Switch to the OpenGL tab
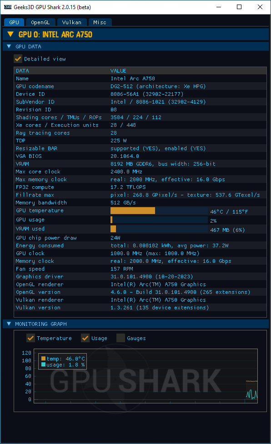 40,22
